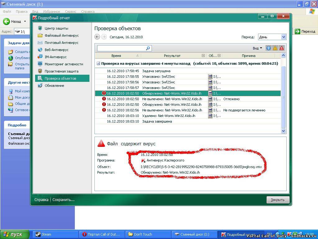Click the Проактивная защита shield icon
Screen dimensions: 318x239
(x=40, y=71)
